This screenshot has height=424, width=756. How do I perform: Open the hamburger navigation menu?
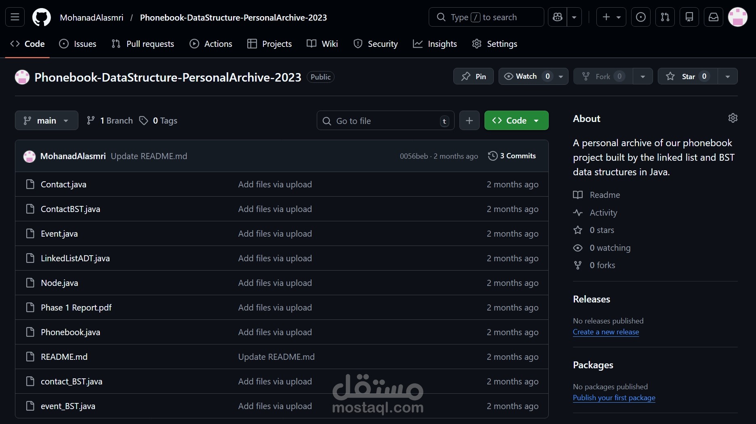15,17
